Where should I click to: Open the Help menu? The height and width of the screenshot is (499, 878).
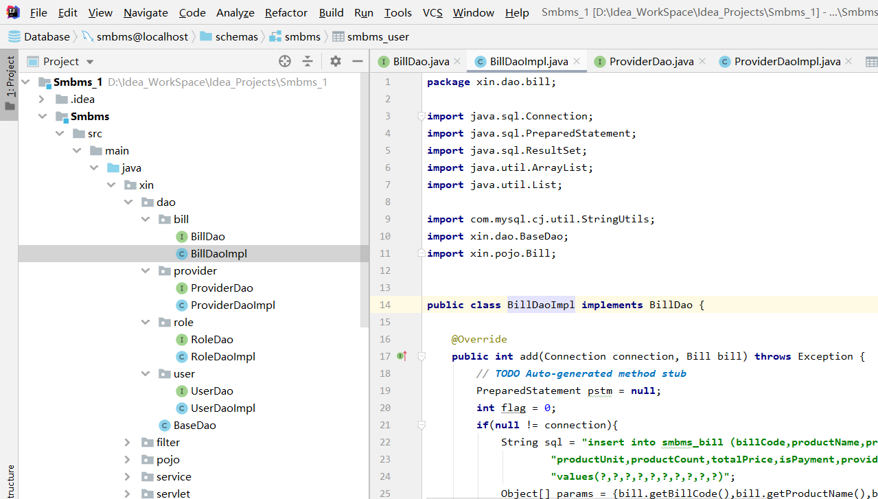point(517,12)
